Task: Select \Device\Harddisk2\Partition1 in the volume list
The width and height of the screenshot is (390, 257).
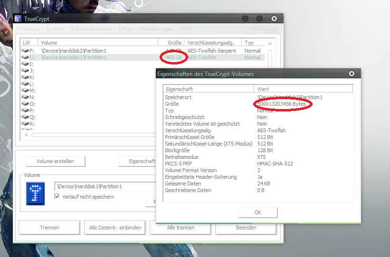Action: click(74, 51)
